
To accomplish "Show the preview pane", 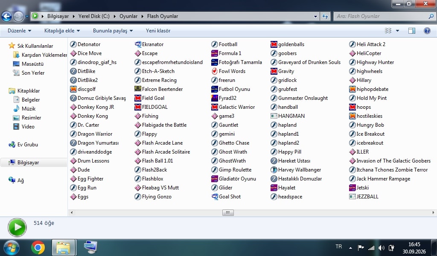I will point(412,31).
